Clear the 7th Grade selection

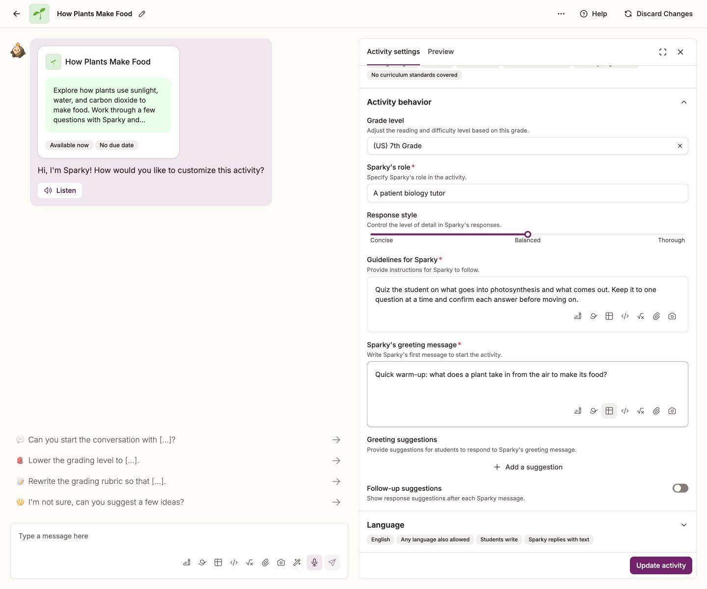(x=680, y=146)
